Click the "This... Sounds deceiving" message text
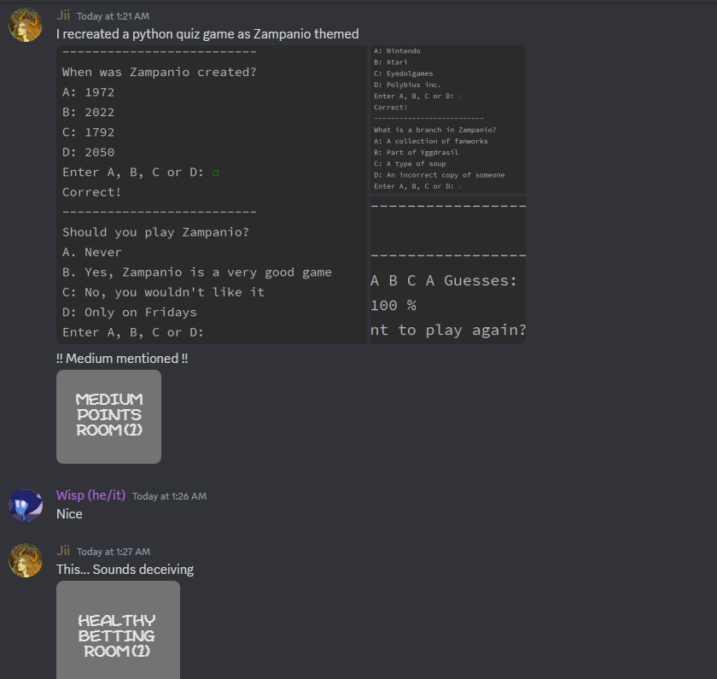The height and width of the screenshot is (679, 717). [x=125, y=570]
